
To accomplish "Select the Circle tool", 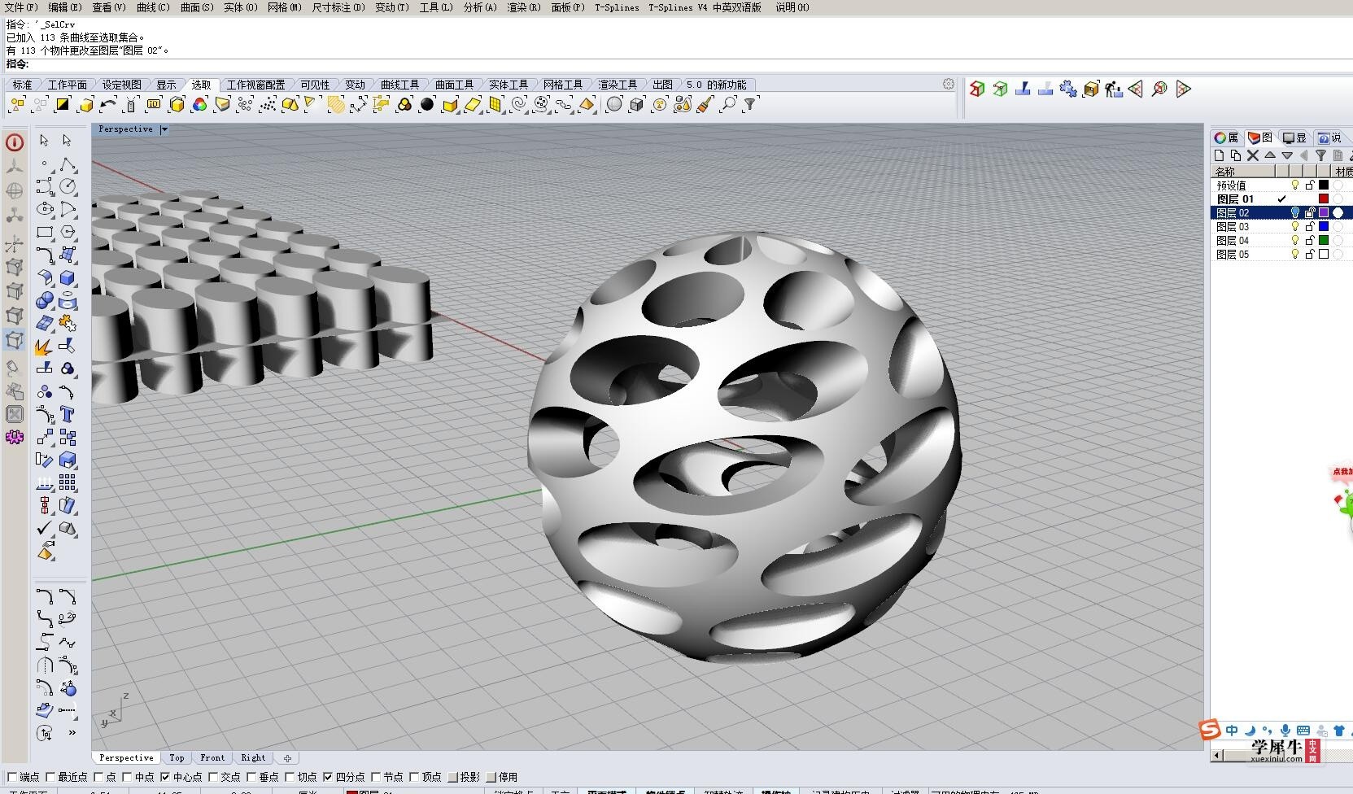I will [x=68, y=186].
